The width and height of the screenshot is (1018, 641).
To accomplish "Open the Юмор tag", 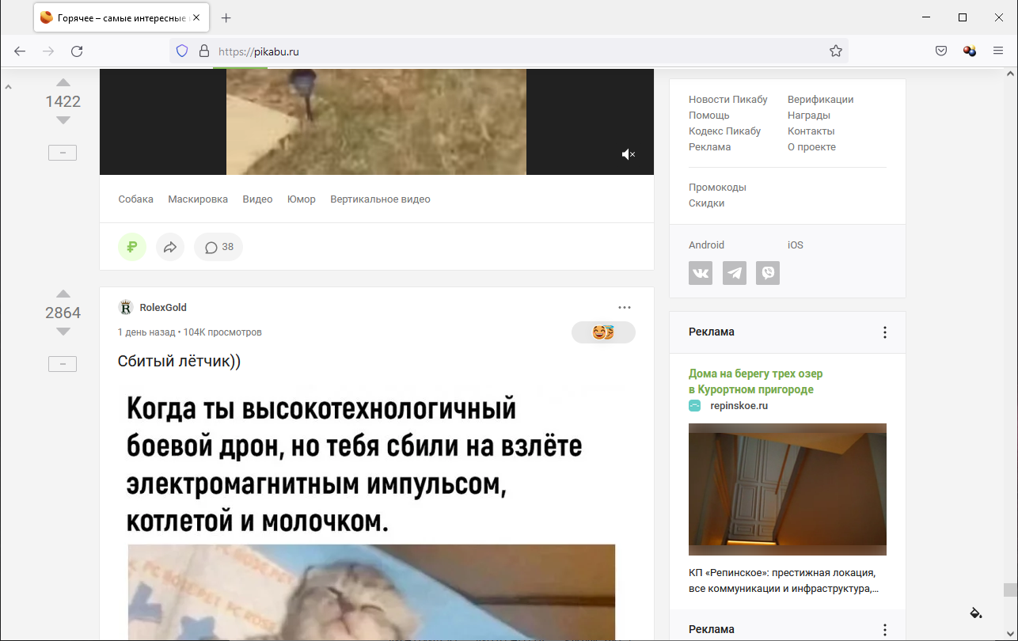I will pyautogui.click(x=302, y=199).
